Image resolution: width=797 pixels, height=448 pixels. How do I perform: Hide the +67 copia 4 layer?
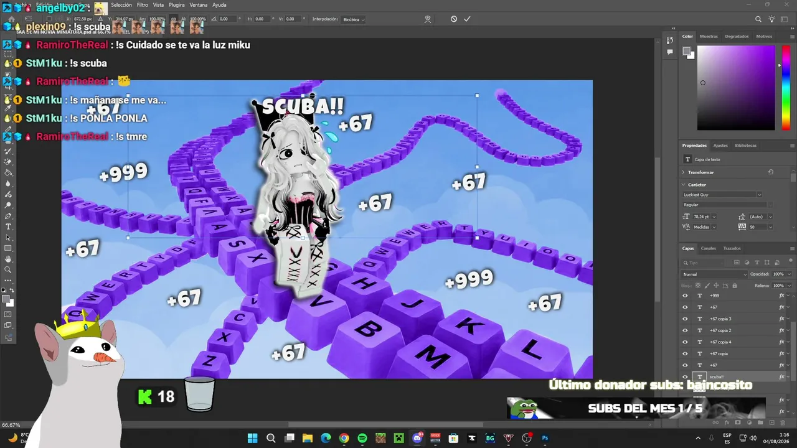pyautogui.click(x=686, y=342)
